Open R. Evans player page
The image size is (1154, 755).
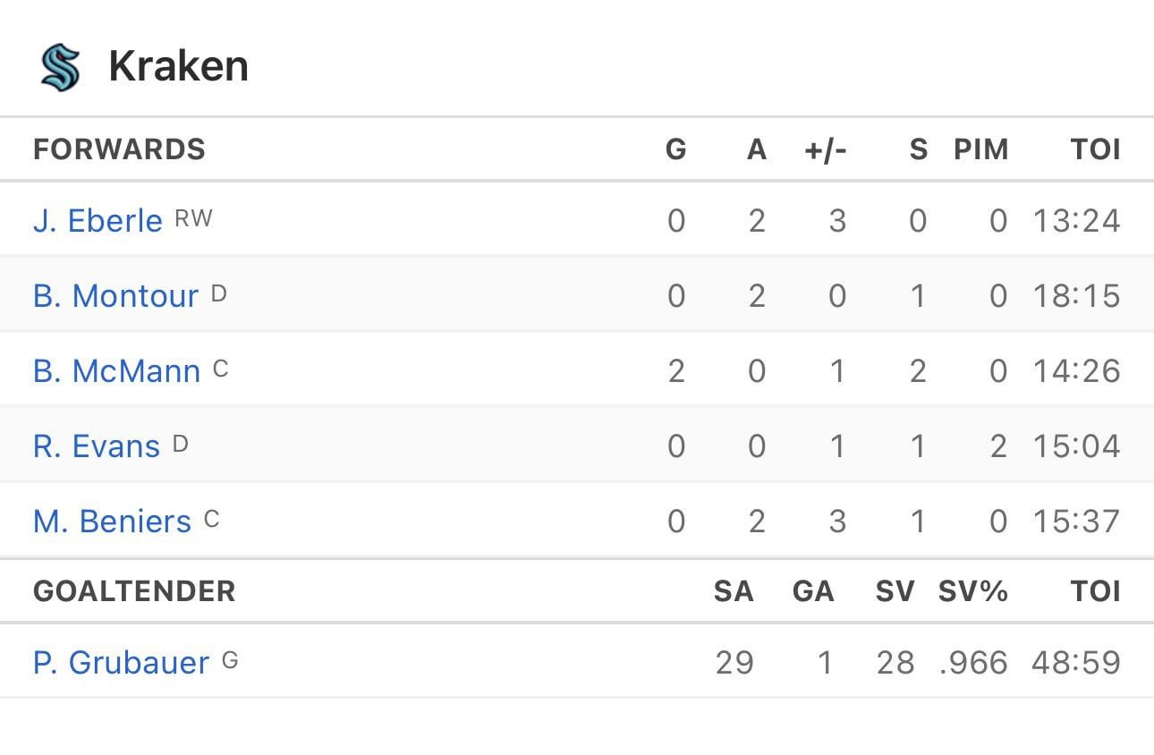97,445
